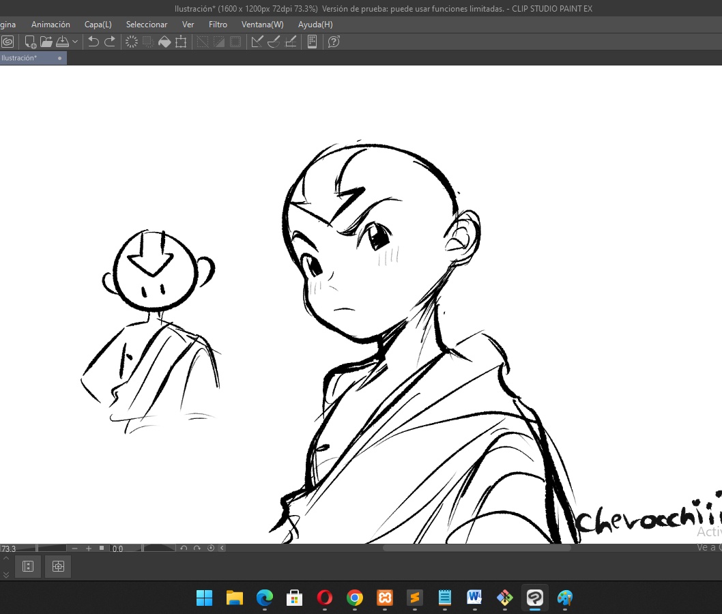Expand panel with the up chevron

click(6, 558)
